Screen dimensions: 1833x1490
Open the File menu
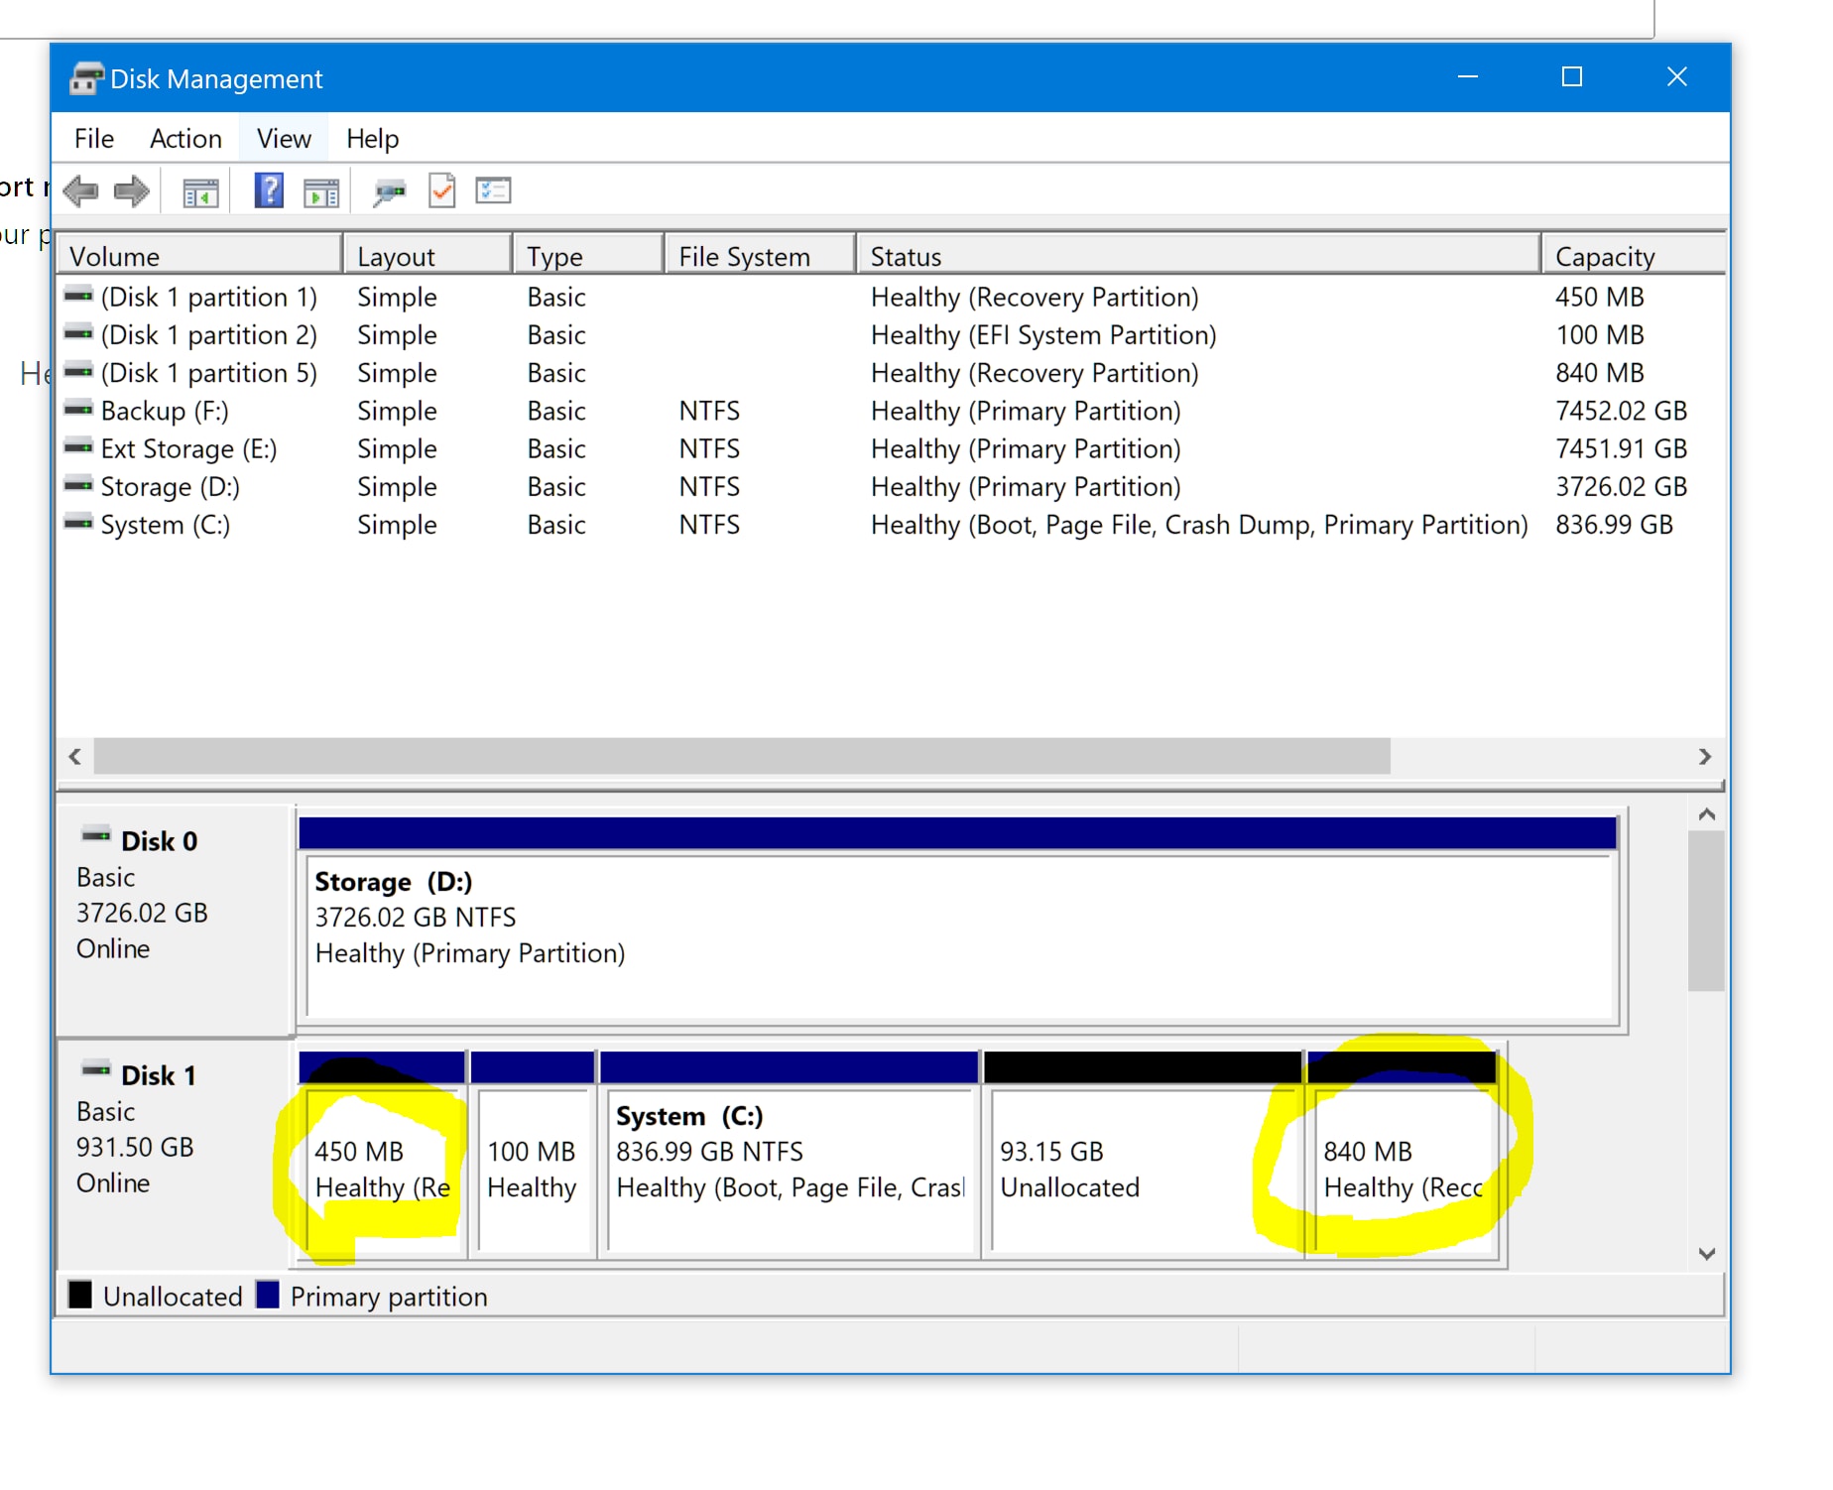point(92,138)
